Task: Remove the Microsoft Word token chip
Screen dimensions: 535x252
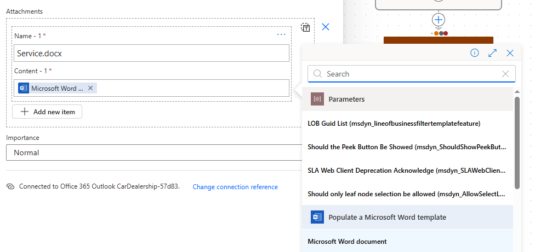Action: tap(90, 88)
